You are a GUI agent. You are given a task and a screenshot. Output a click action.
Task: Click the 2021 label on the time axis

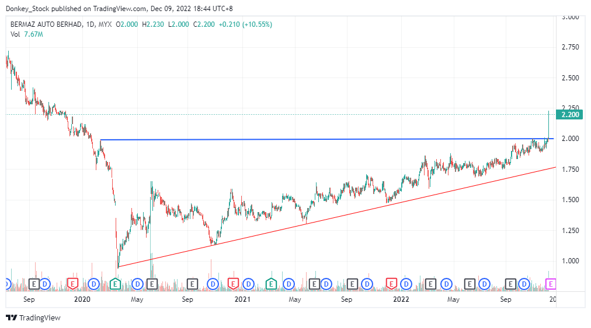(242, 299)
